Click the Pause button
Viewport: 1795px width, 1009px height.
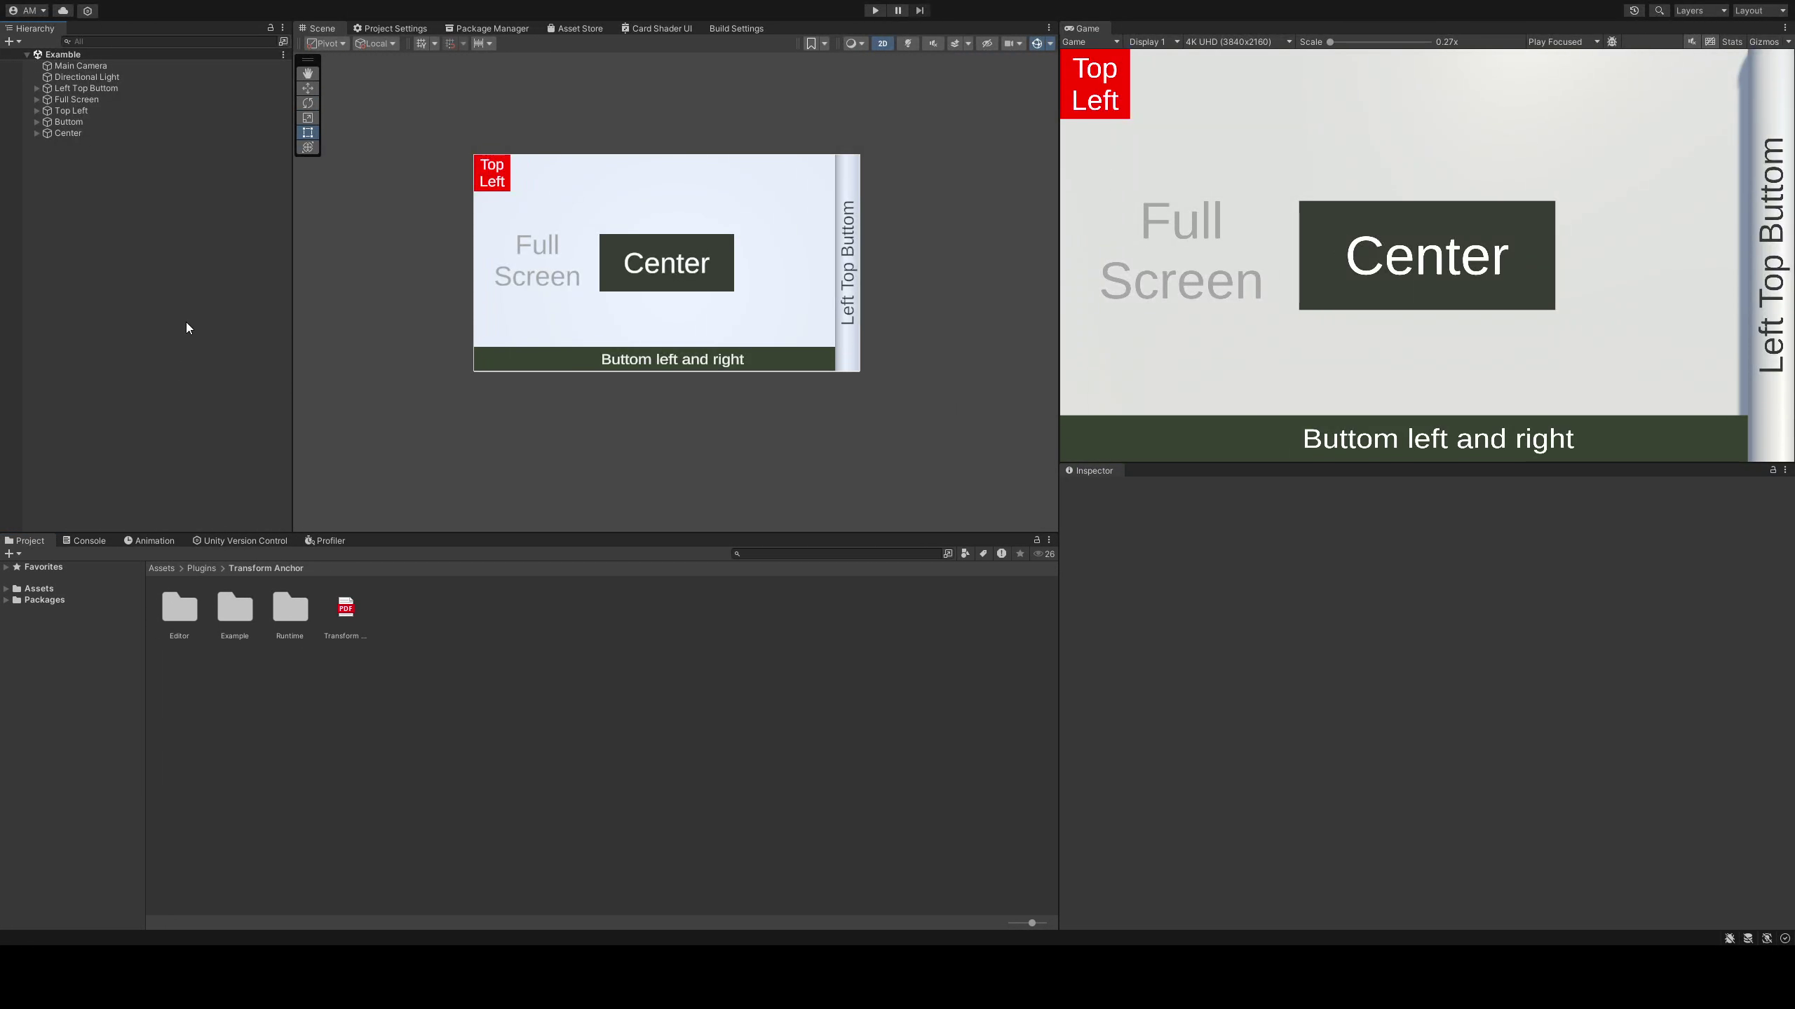point(897,11)
